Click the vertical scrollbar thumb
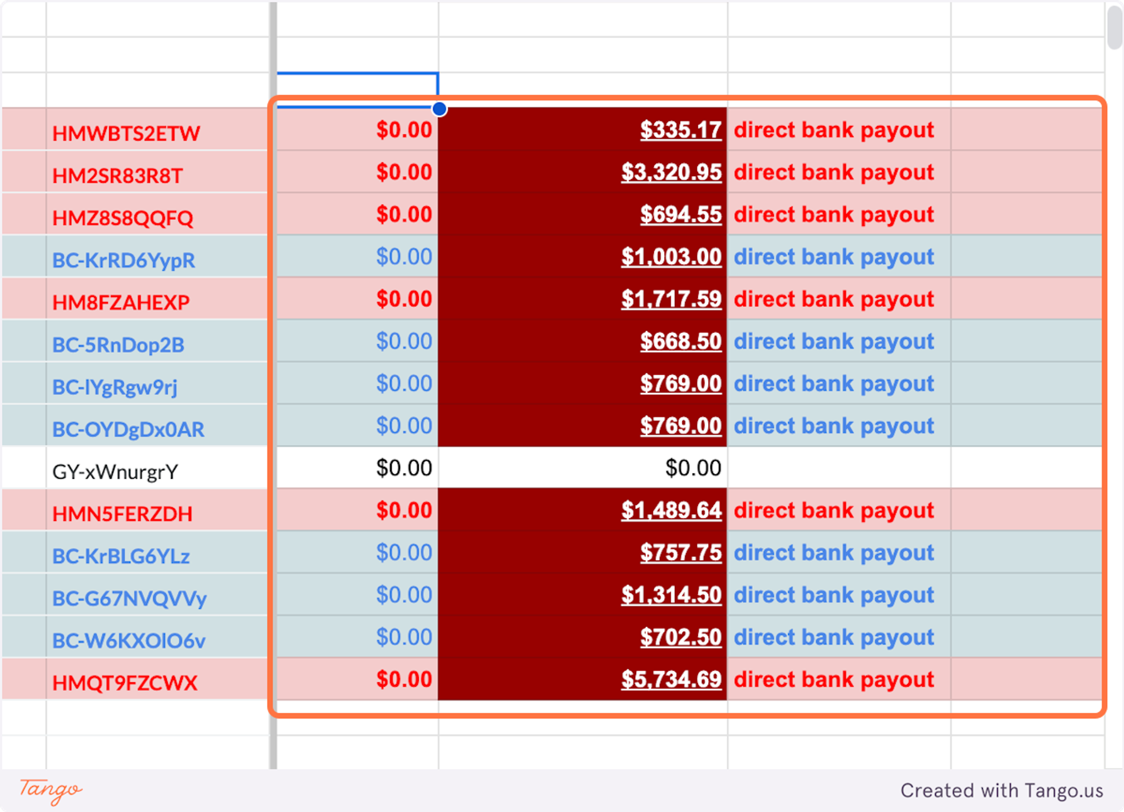 1114,27
